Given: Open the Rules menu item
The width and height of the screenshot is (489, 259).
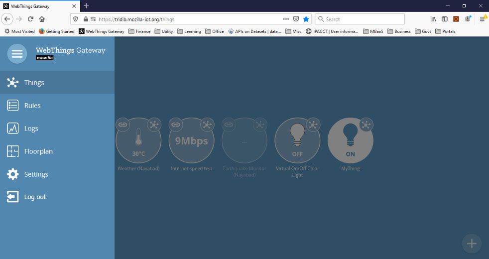Looking at the screenshot, I should point(57,106).
